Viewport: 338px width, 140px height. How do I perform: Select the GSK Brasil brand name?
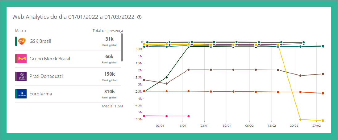coord(40,41)
